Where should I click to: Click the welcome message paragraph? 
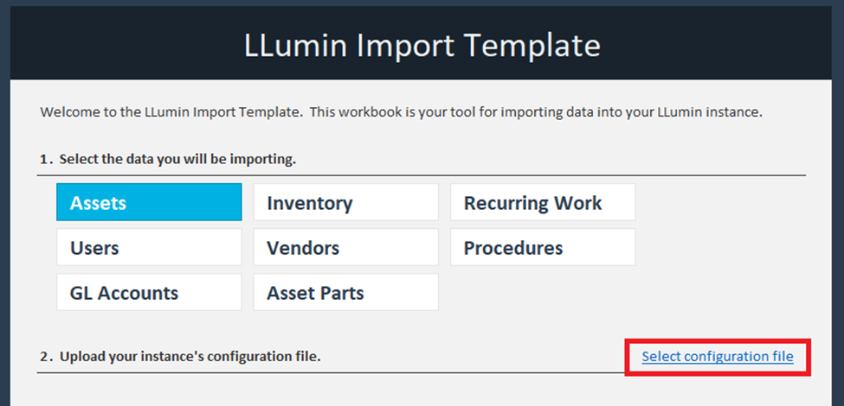(x=401, y=112)
